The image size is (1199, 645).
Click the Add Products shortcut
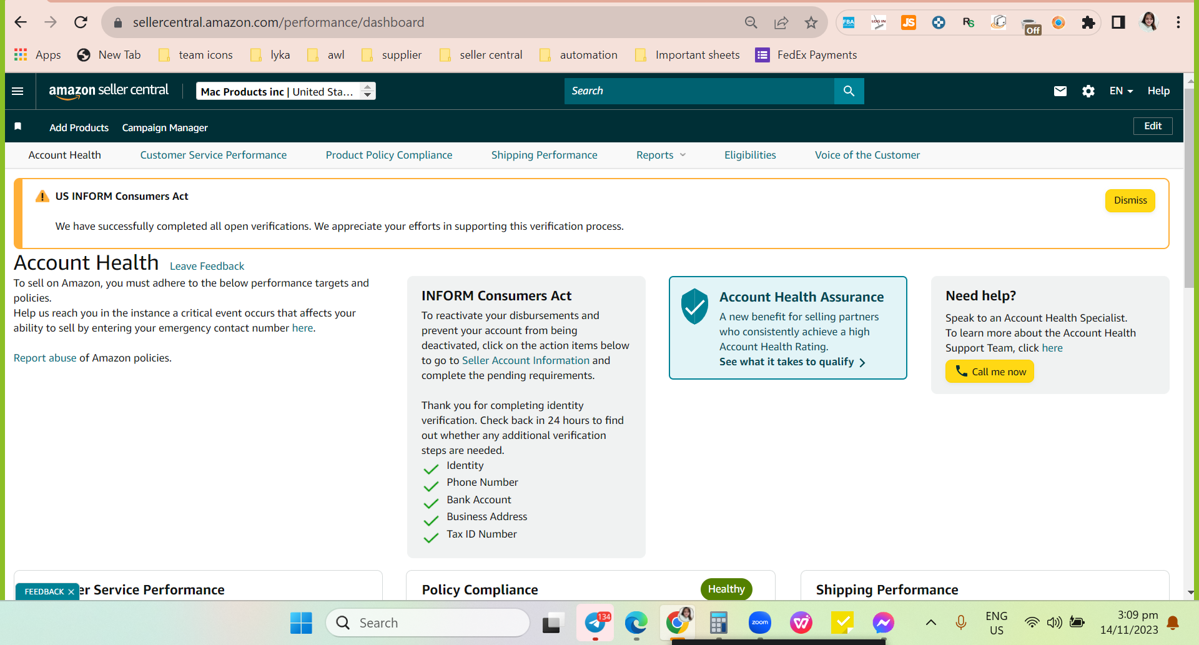pyautogui.click(x=79, y=127)
